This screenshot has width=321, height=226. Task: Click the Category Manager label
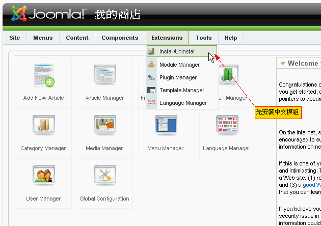tap(43, 148)
